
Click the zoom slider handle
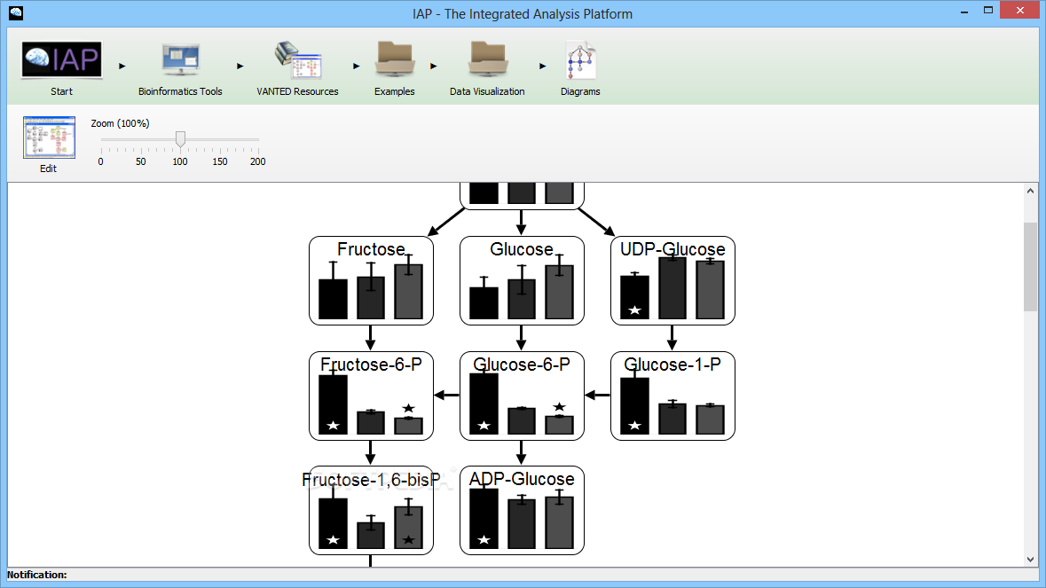click(180, 138)
